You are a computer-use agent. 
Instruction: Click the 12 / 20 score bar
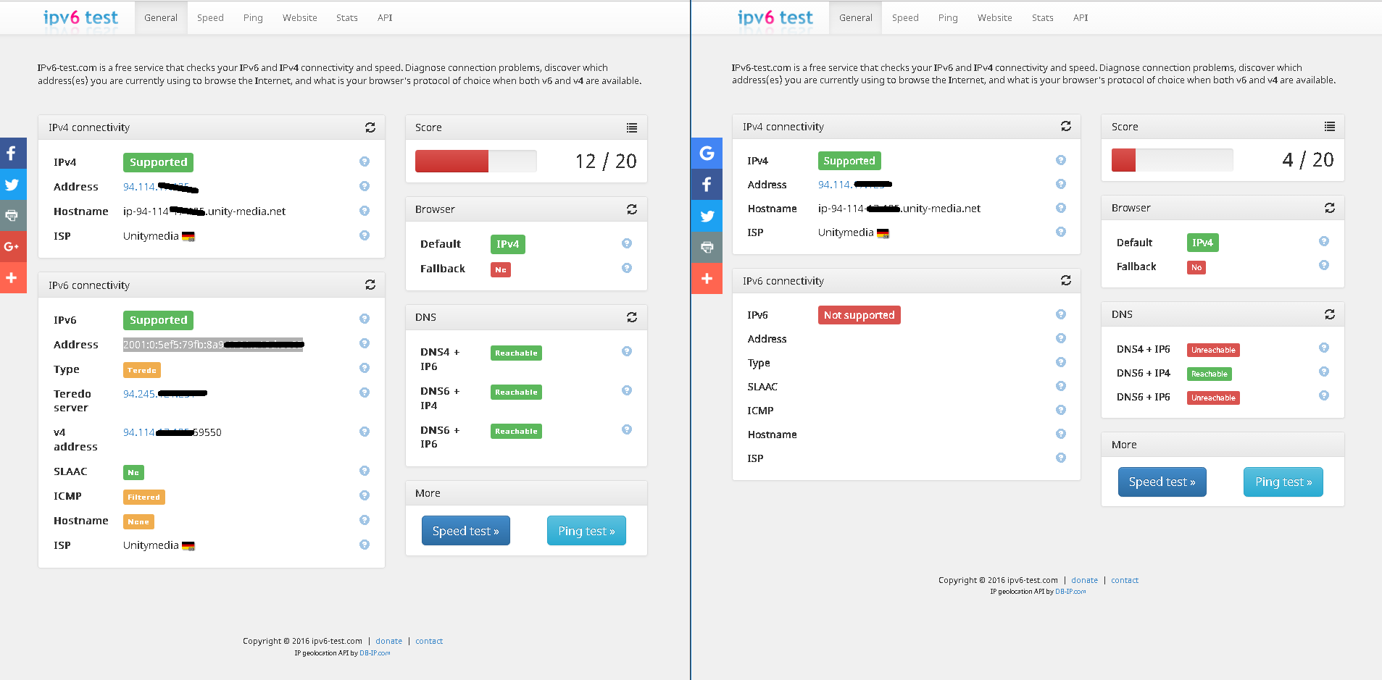[475, 161]
